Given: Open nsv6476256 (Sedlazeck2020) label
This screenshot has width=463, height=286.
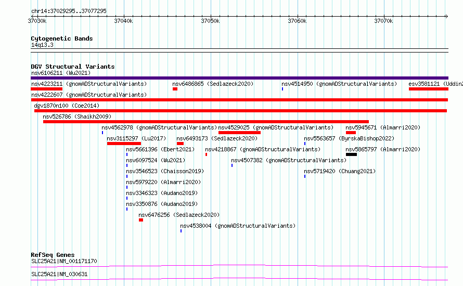Looking at the screenshot, I should [179, 215].
